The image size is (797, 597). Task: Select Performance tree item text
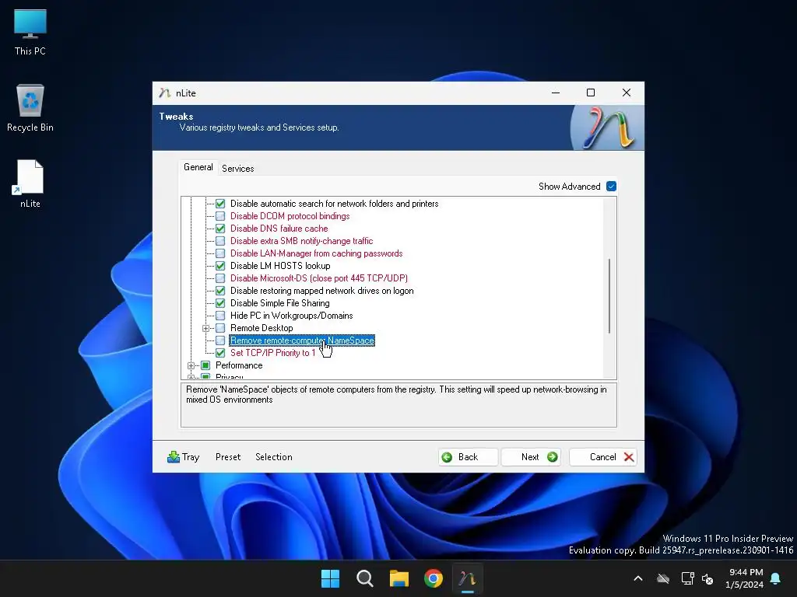[239, 365]
